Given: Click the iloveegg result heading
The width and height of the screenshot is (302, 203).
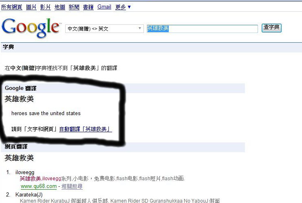Looking at the screenshot, I should click(x=25, y=172).
